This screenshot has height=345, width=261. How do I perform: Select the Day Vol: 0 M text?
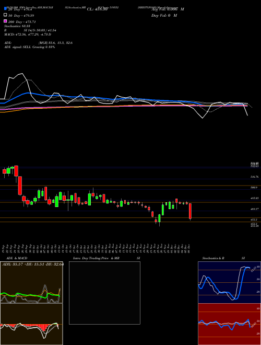point(164,15)
